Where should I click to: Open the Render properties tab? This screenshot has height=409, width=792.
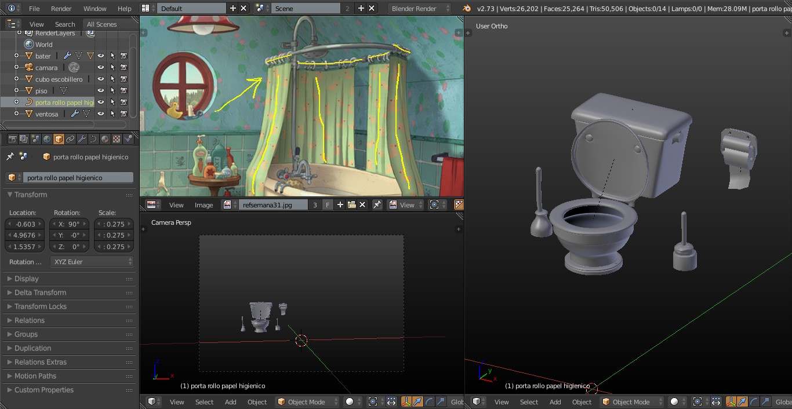(12, 139)
